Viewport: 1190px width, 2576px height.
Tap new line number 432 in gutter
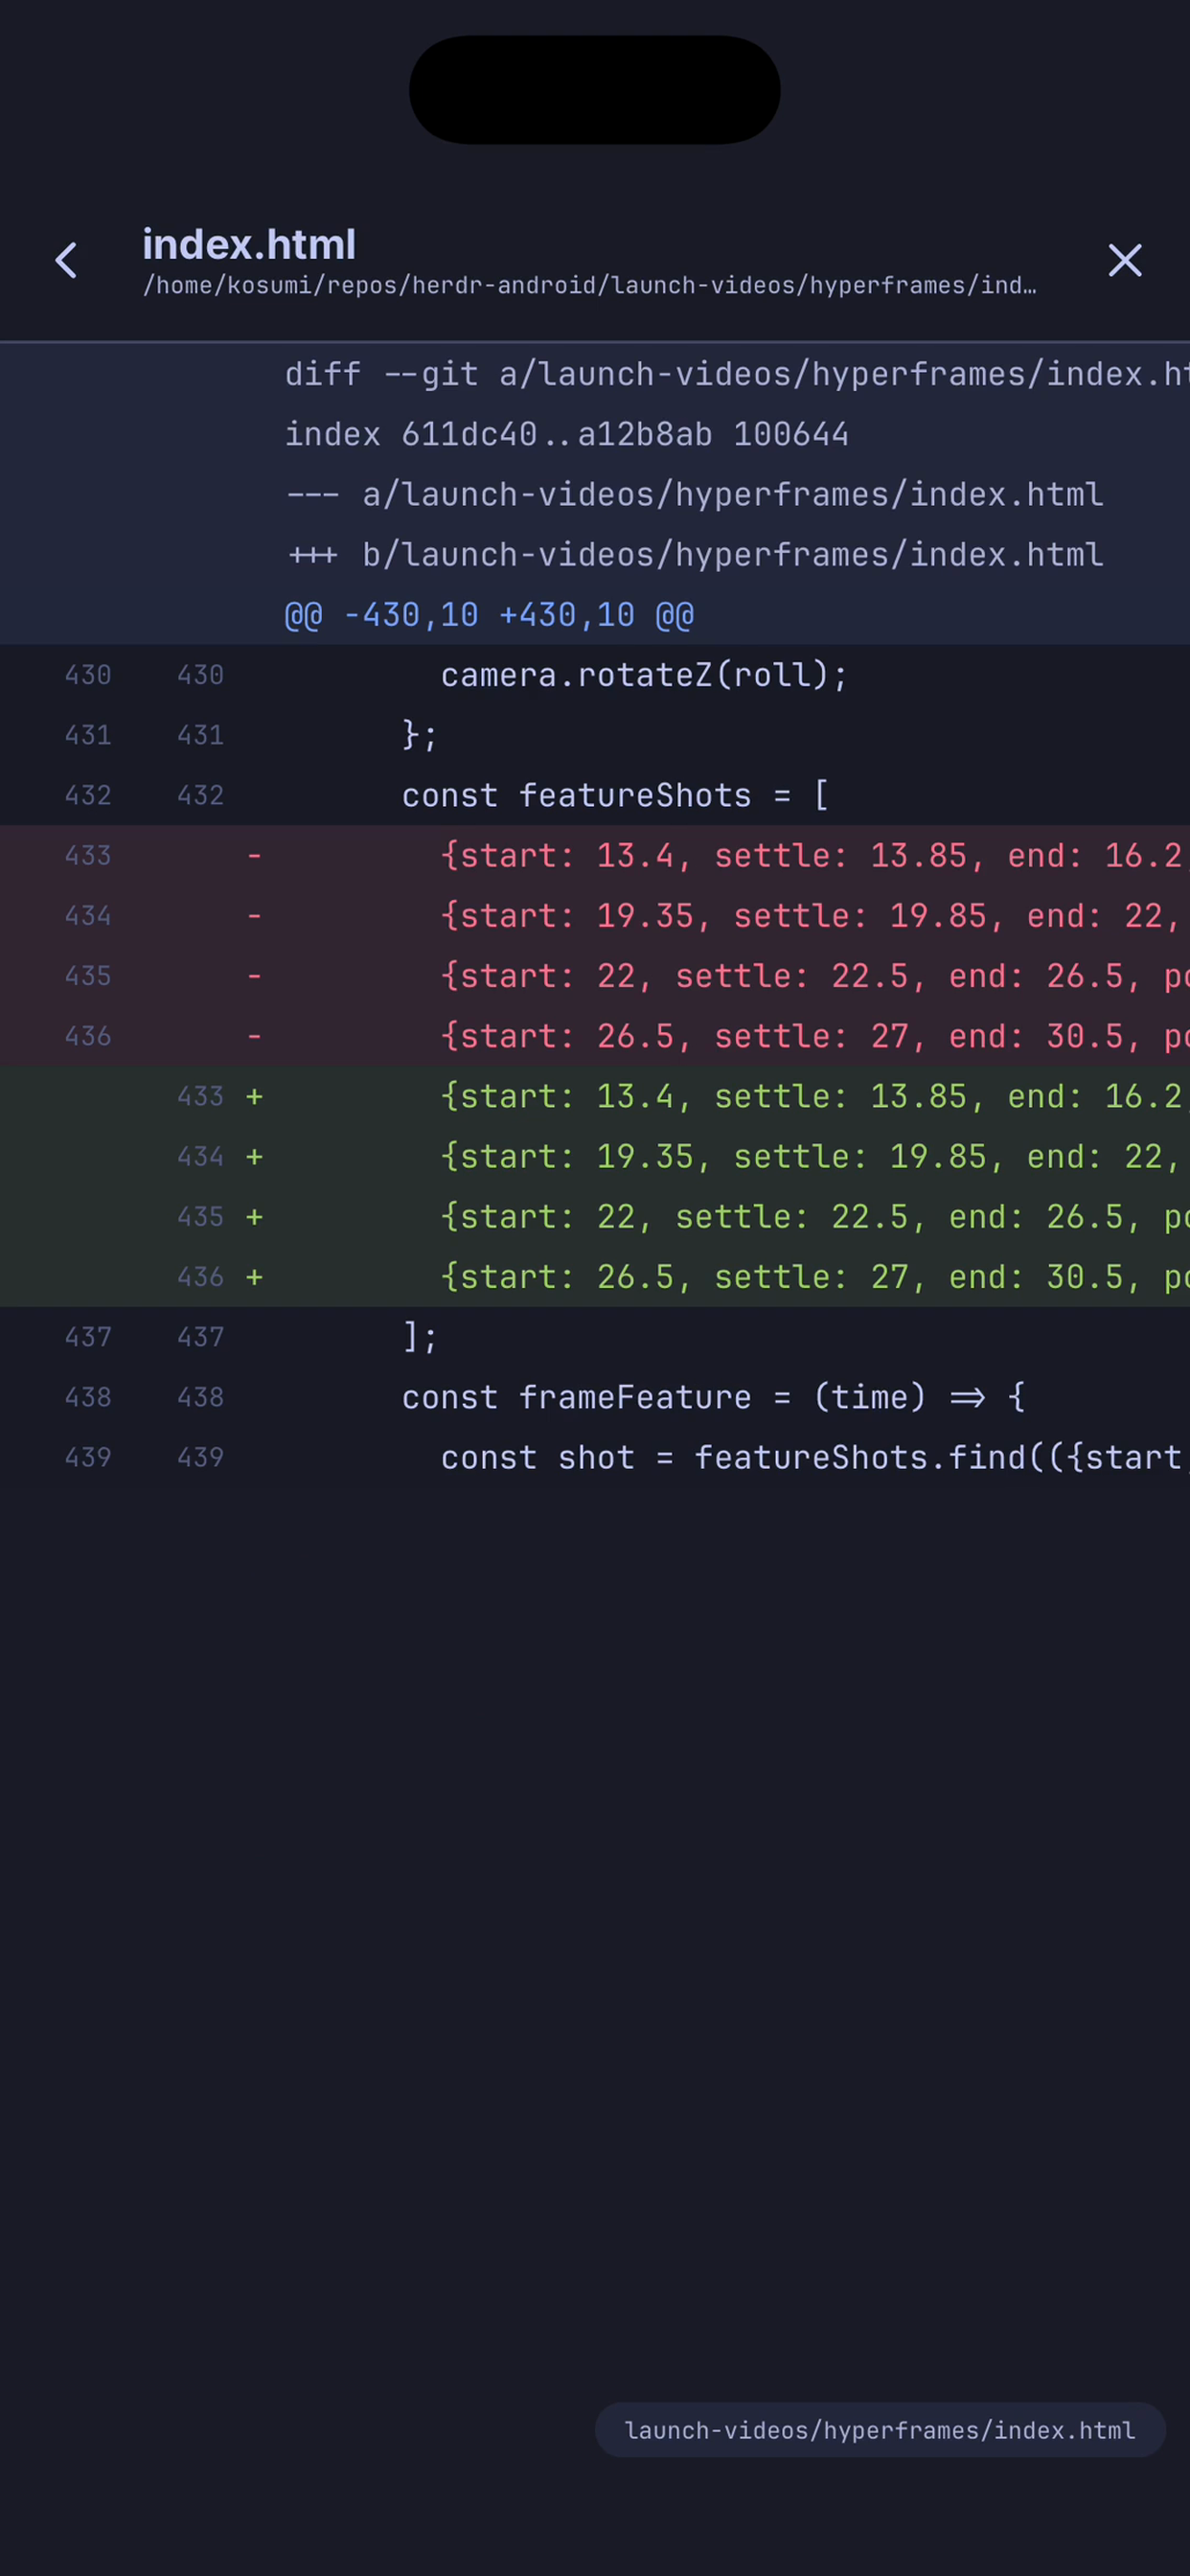[x=200, y=795]
